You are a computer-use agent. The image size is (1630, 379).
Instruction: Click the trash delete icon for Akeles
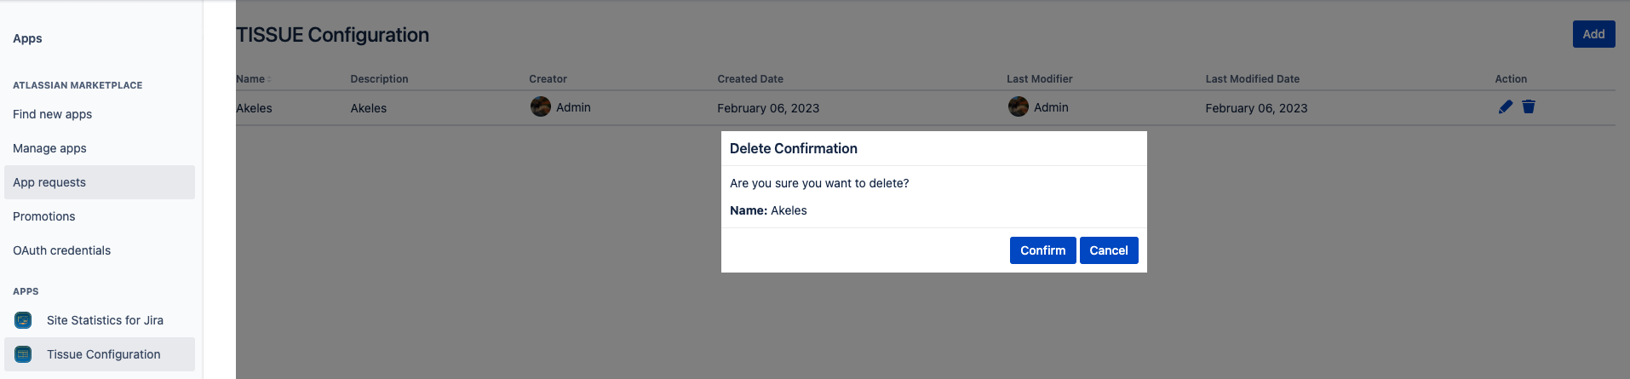(x=1529, y=106)
